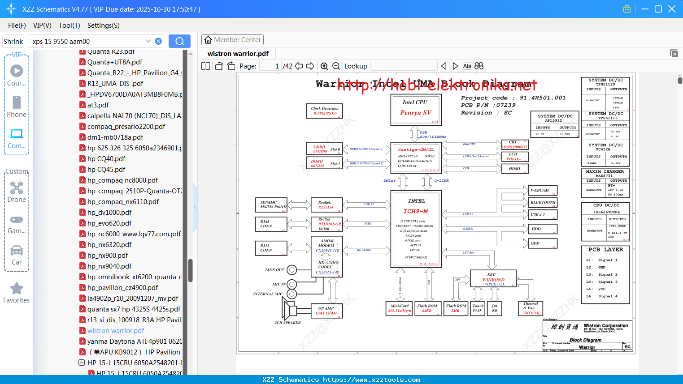The height and width of the screenshot is (384, 683).
Task: Open hp_nx6320.pdf
Action: point(109,245)
